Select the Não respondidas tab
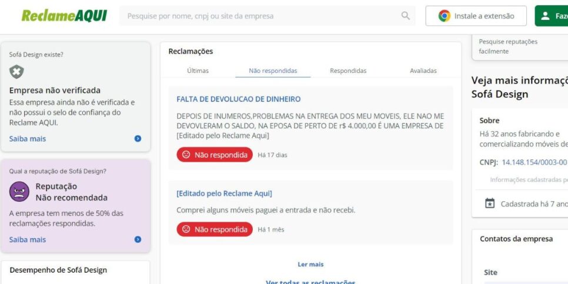Screen dimensions: 568x284 (x=273, y=71)
